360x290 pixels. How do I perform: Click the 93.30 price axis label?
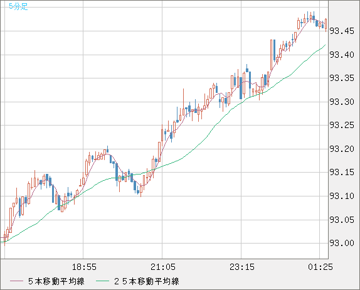coord(342,102)
